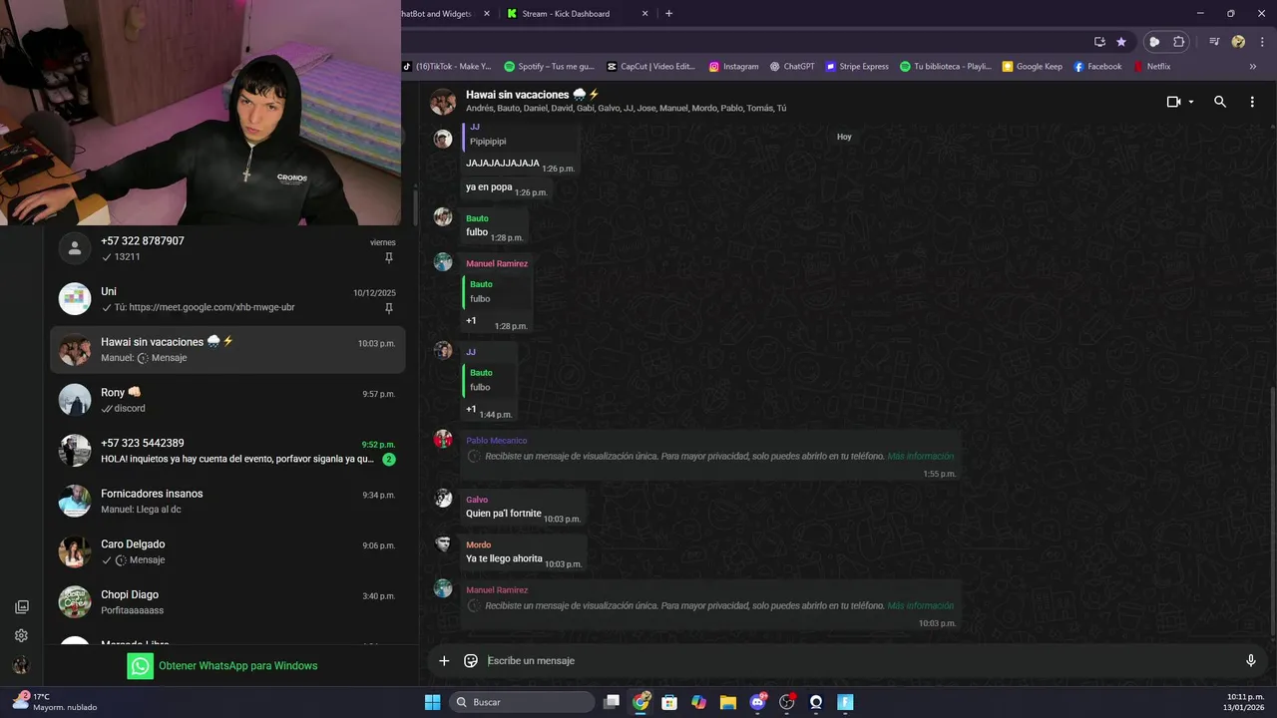Open the emoji and sticker picker
The height and width of the screenshot is (718, 1277).
click(471, 660)
